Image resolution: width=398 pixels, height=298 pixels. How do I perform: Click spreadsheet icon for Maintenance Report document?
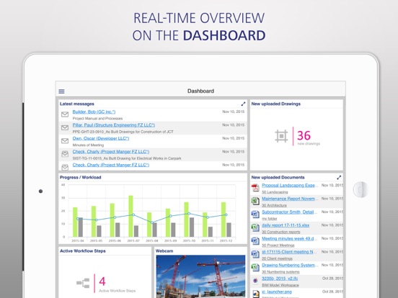point(255,202)
